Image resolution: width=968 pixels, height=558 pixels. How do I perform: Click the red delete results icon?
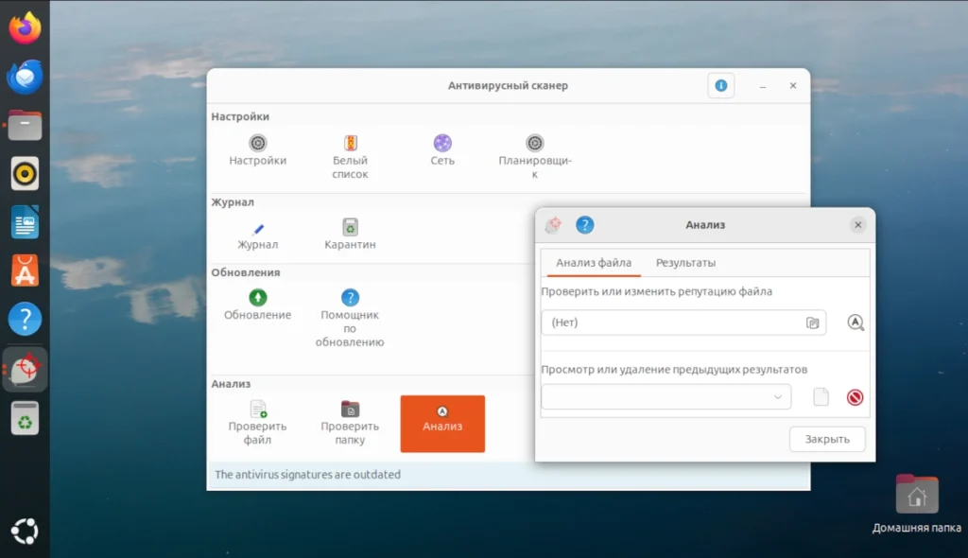point(855,397)
